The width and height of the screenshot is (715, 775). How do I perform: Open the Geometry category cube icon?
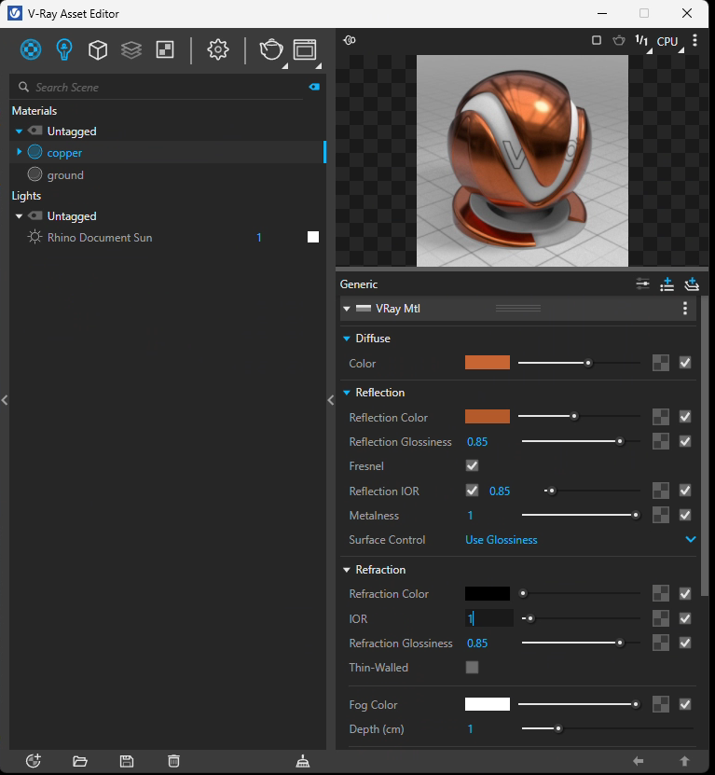pyautogui.click(x=98, y=50)
